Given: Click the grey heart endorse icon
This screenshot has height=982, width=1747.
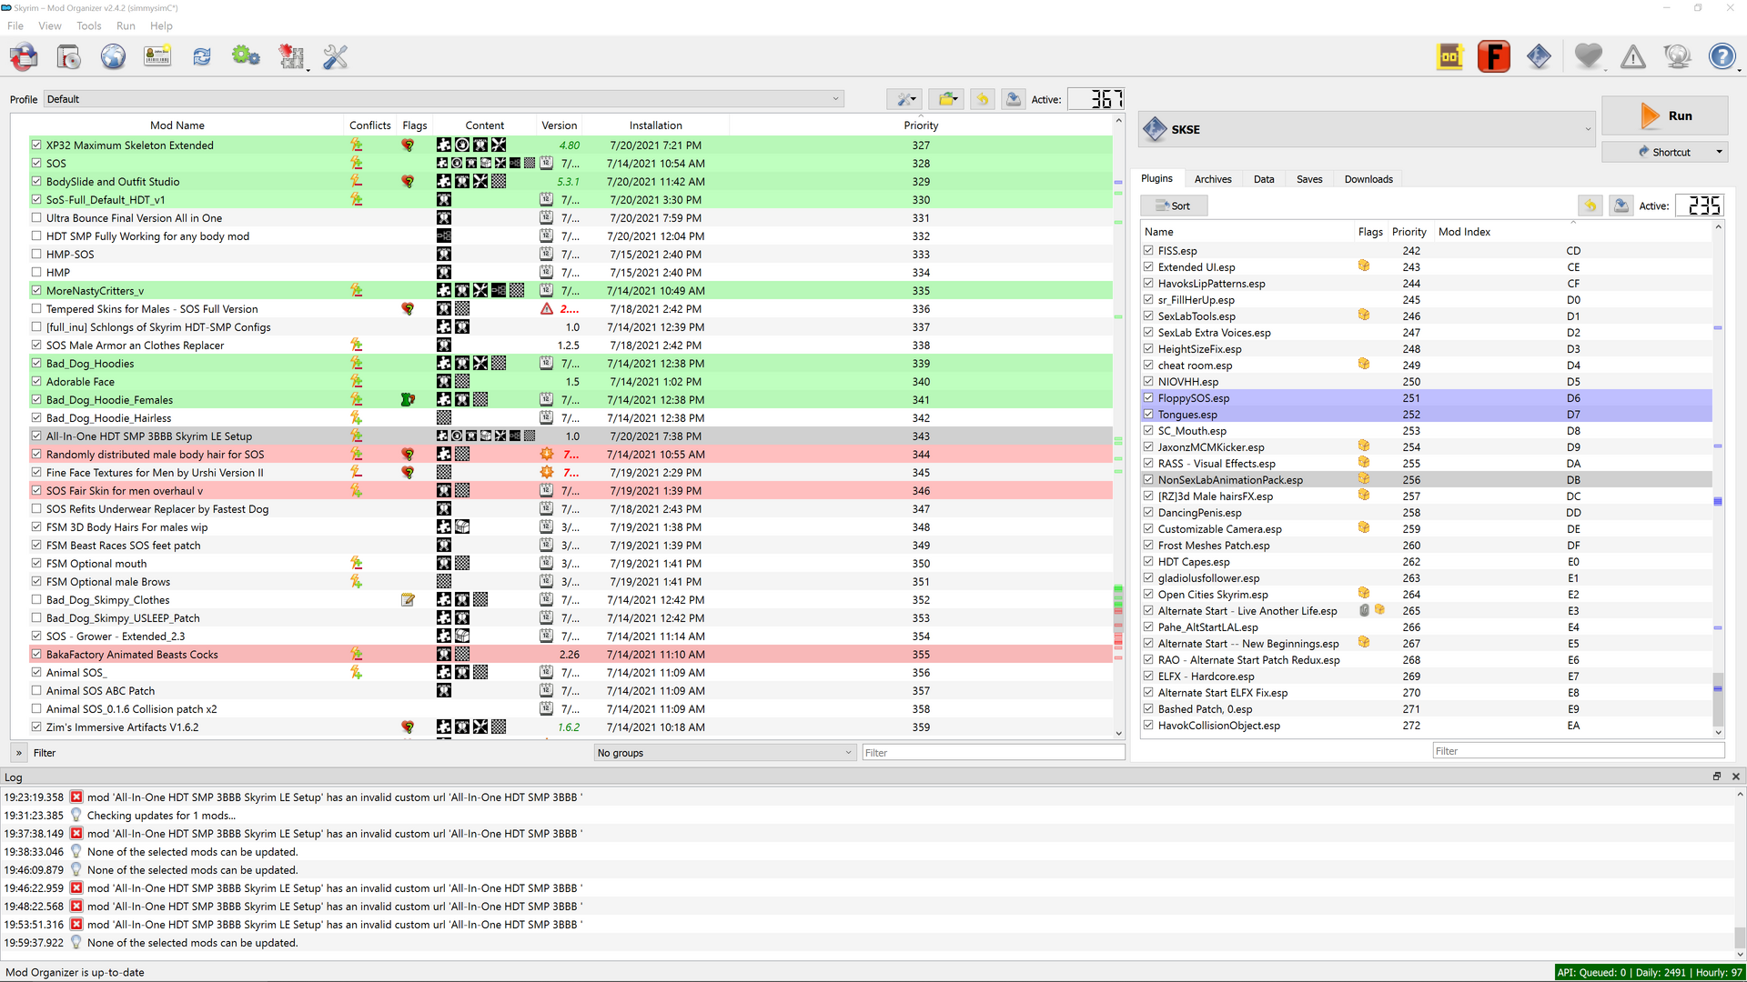Looking at the screenshot, I should pos(1588,57).
